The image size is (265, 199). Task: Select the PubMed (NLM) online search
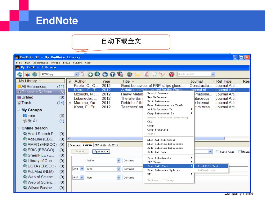point(41,172)
